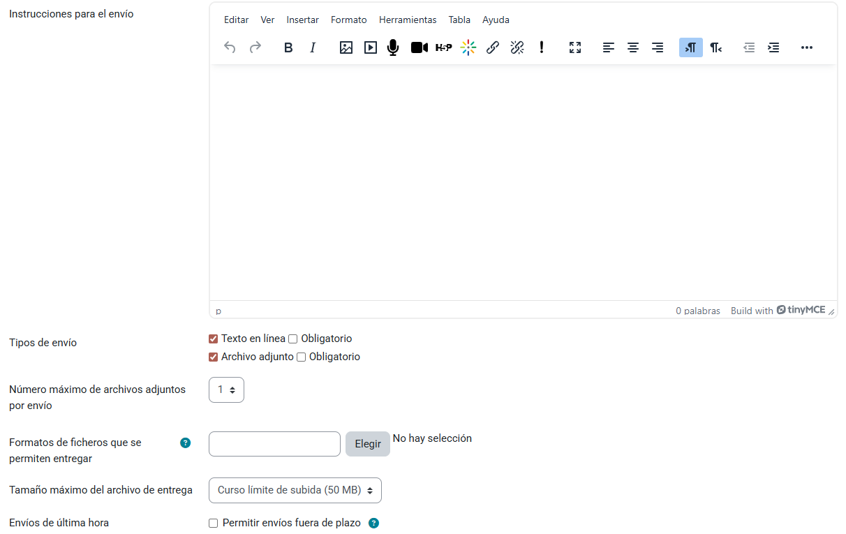Image resolution: width=846 pixels, height=534 pixels.
Task: Apply italic formatting in the editor
Action: [x=313, y=47]
